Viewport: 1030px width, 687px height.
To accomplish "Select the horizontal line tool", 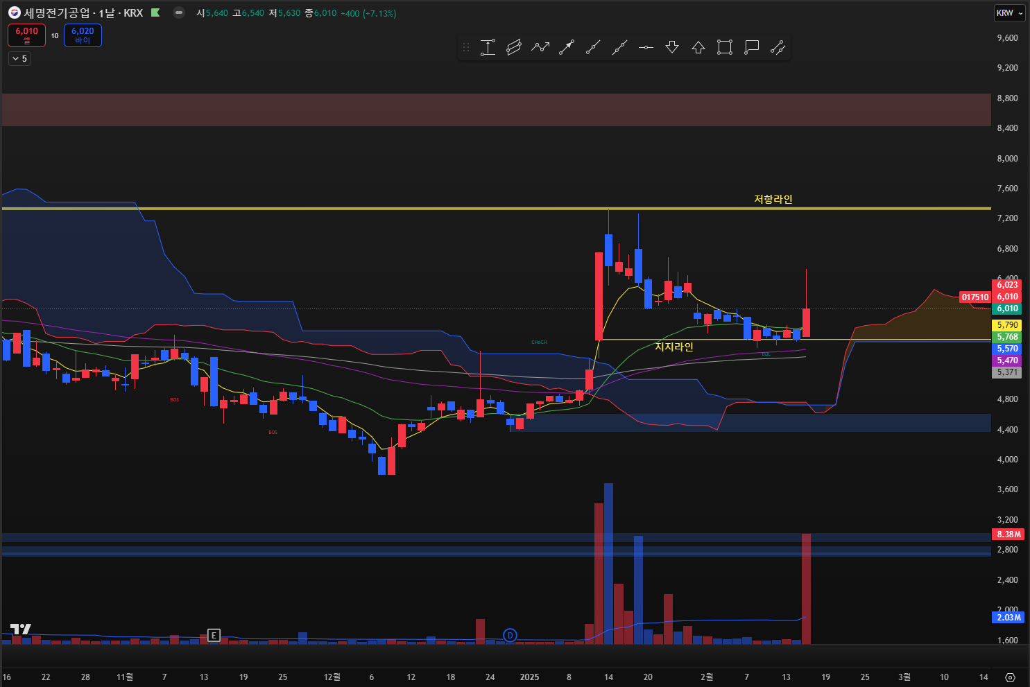I will click(x=646, y=47).
